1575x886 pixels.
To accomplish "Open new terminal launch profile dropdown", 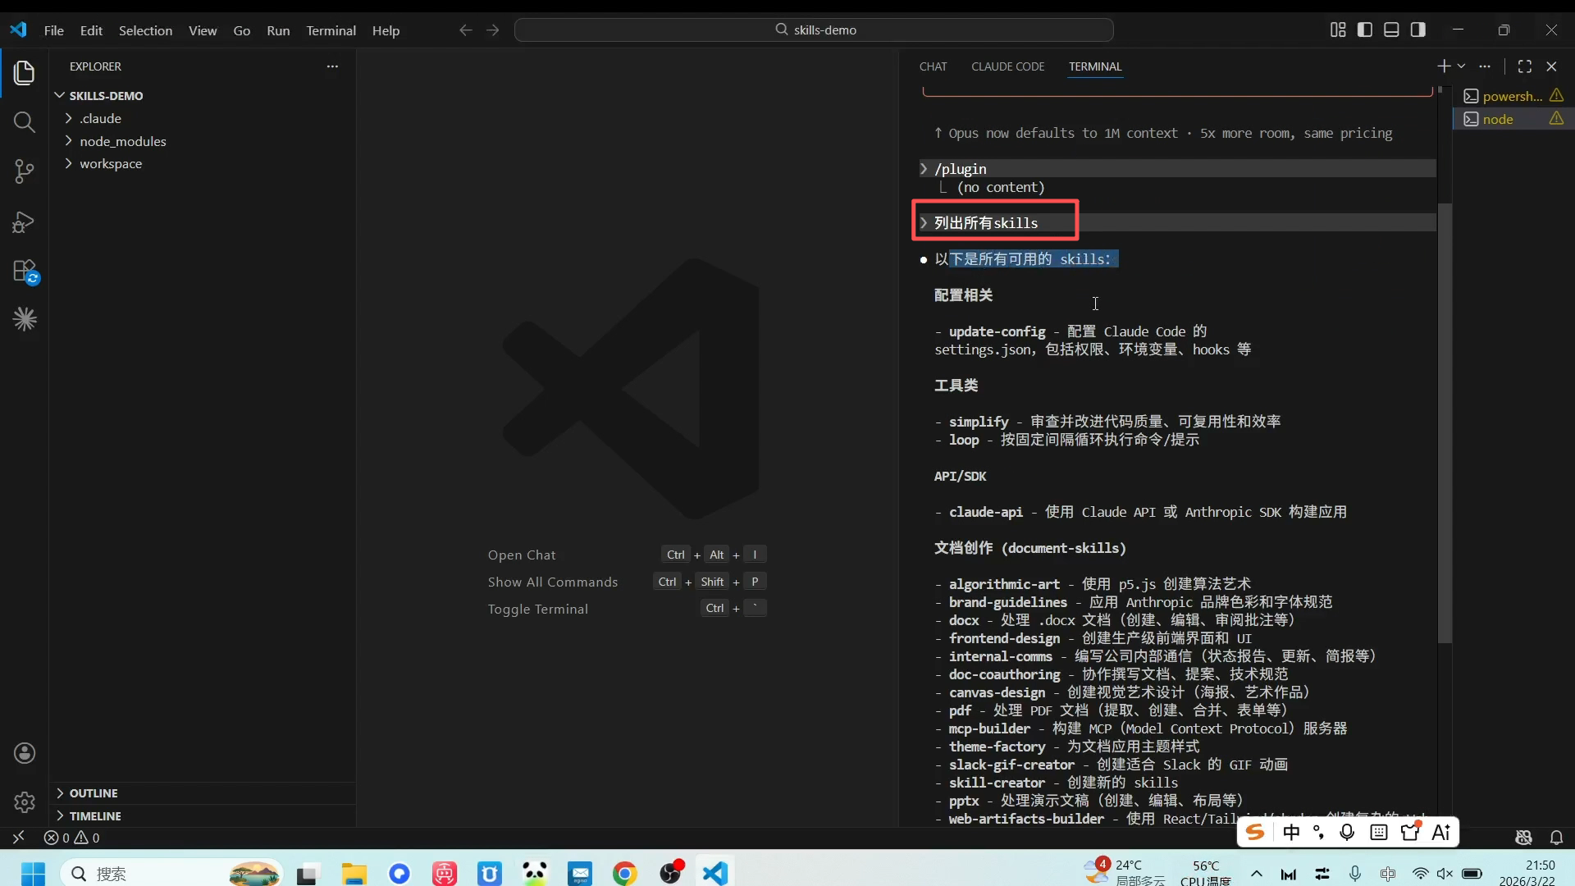I will coord(1461,66).
